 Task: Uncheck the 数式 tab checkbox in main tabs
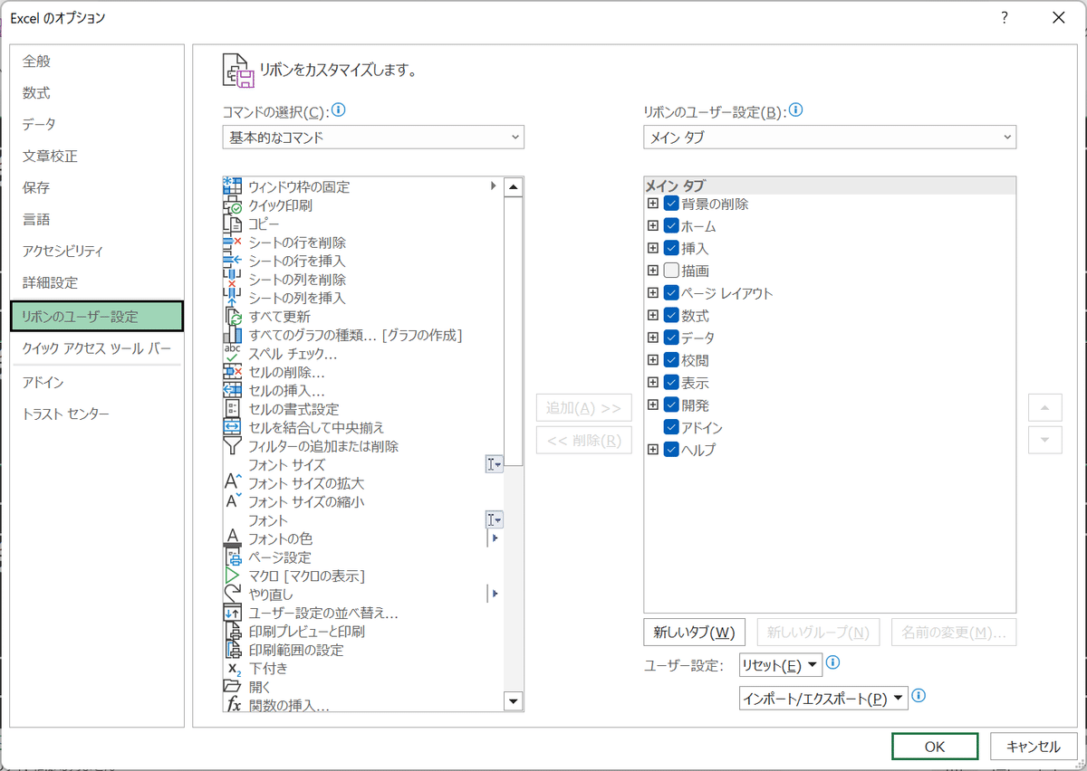671,315
